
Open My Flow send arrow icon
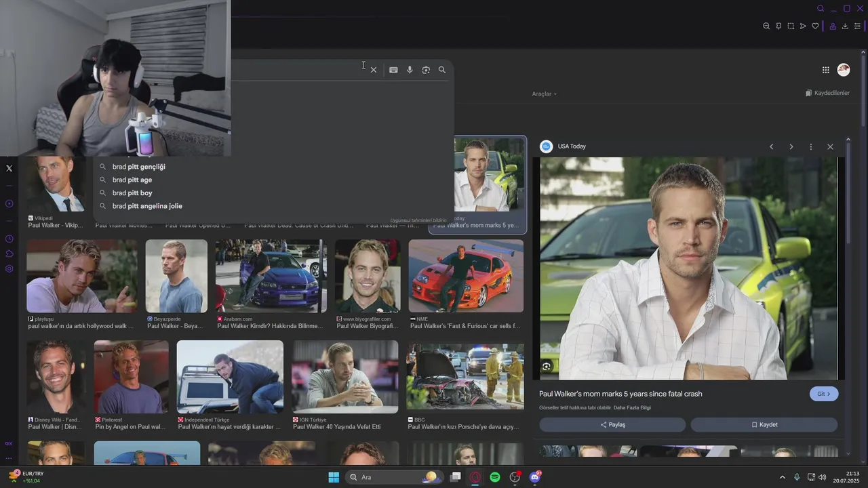pyautogui.click(x=803, y=26)
